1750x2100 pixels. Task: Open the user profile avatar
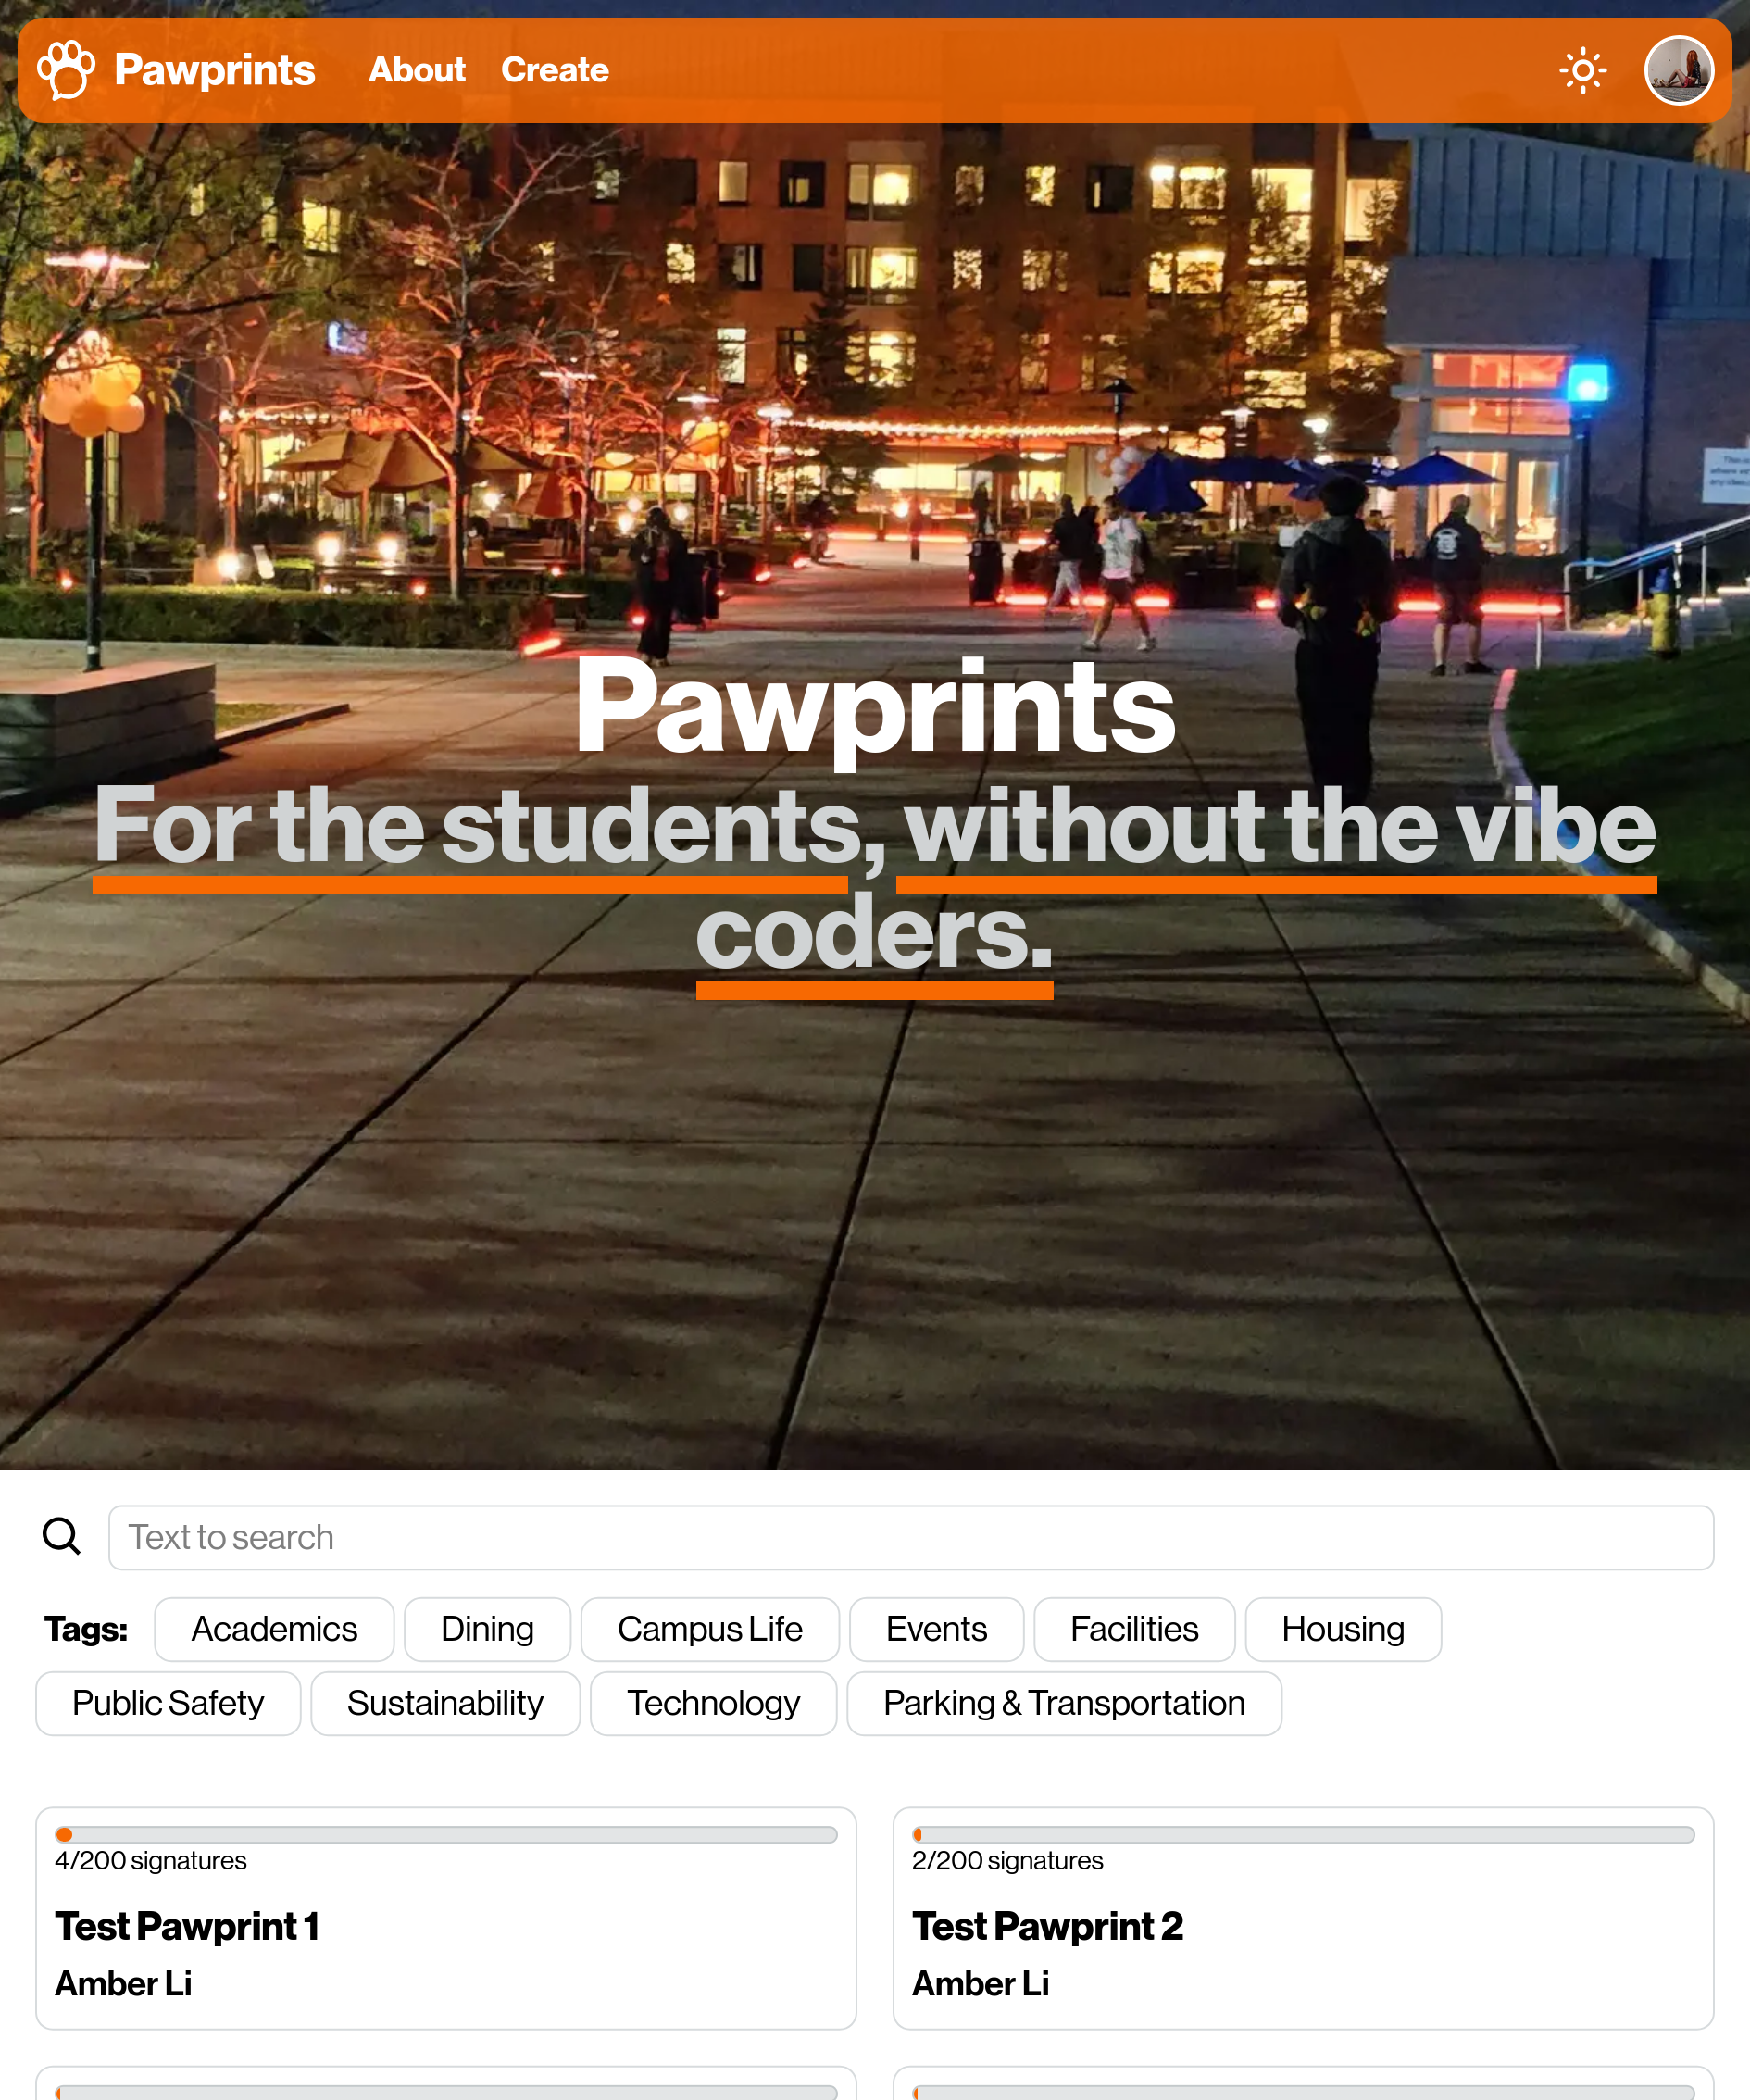click(1679, 70)
